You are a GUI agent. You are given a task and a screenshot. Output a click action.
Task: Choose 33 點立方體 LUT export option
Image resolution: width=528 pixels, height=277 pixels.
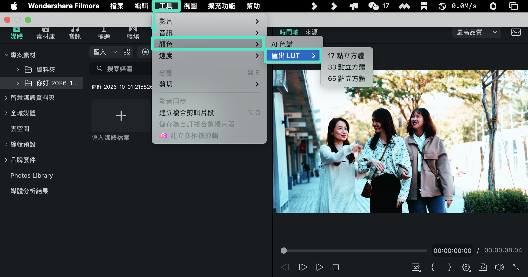tap(347, 67)
